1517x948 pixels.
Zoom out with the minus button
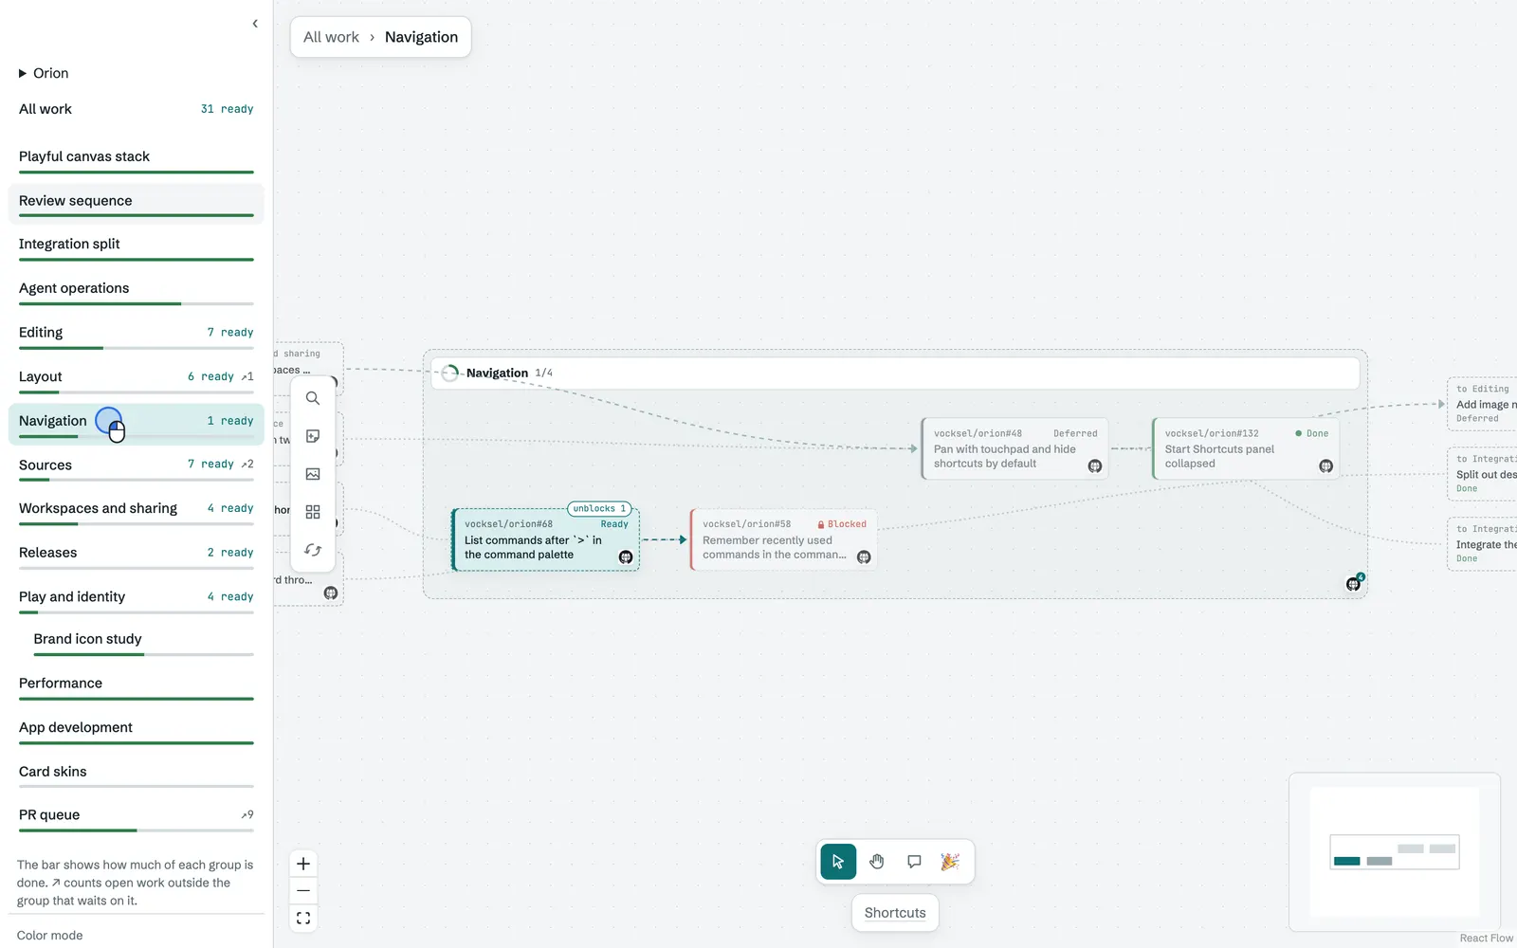303,891
